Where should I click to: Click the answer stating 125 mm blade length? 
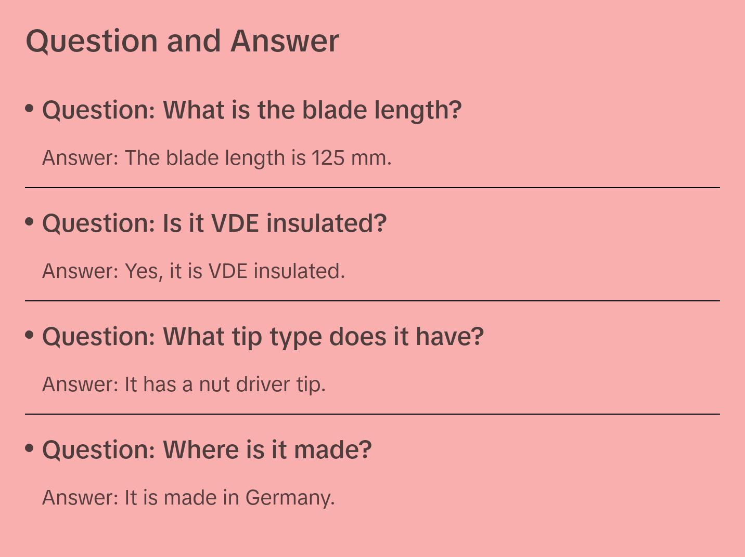click(x=216, y=158)
